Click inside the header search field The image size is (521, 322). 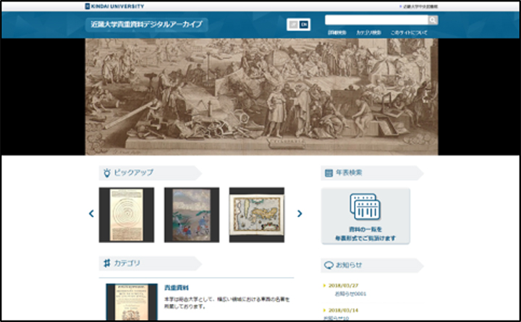[376, 20]
